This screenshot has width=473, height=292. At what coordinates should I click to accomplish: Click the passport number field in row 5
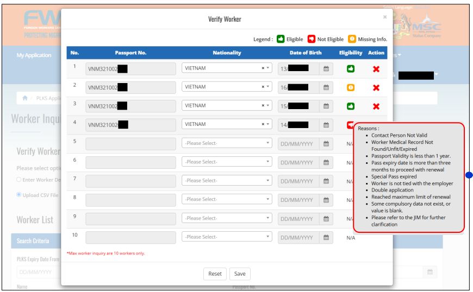click(130, 144)
